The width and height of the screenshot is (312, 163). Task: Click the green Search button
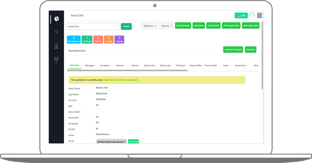pos(126,26)
